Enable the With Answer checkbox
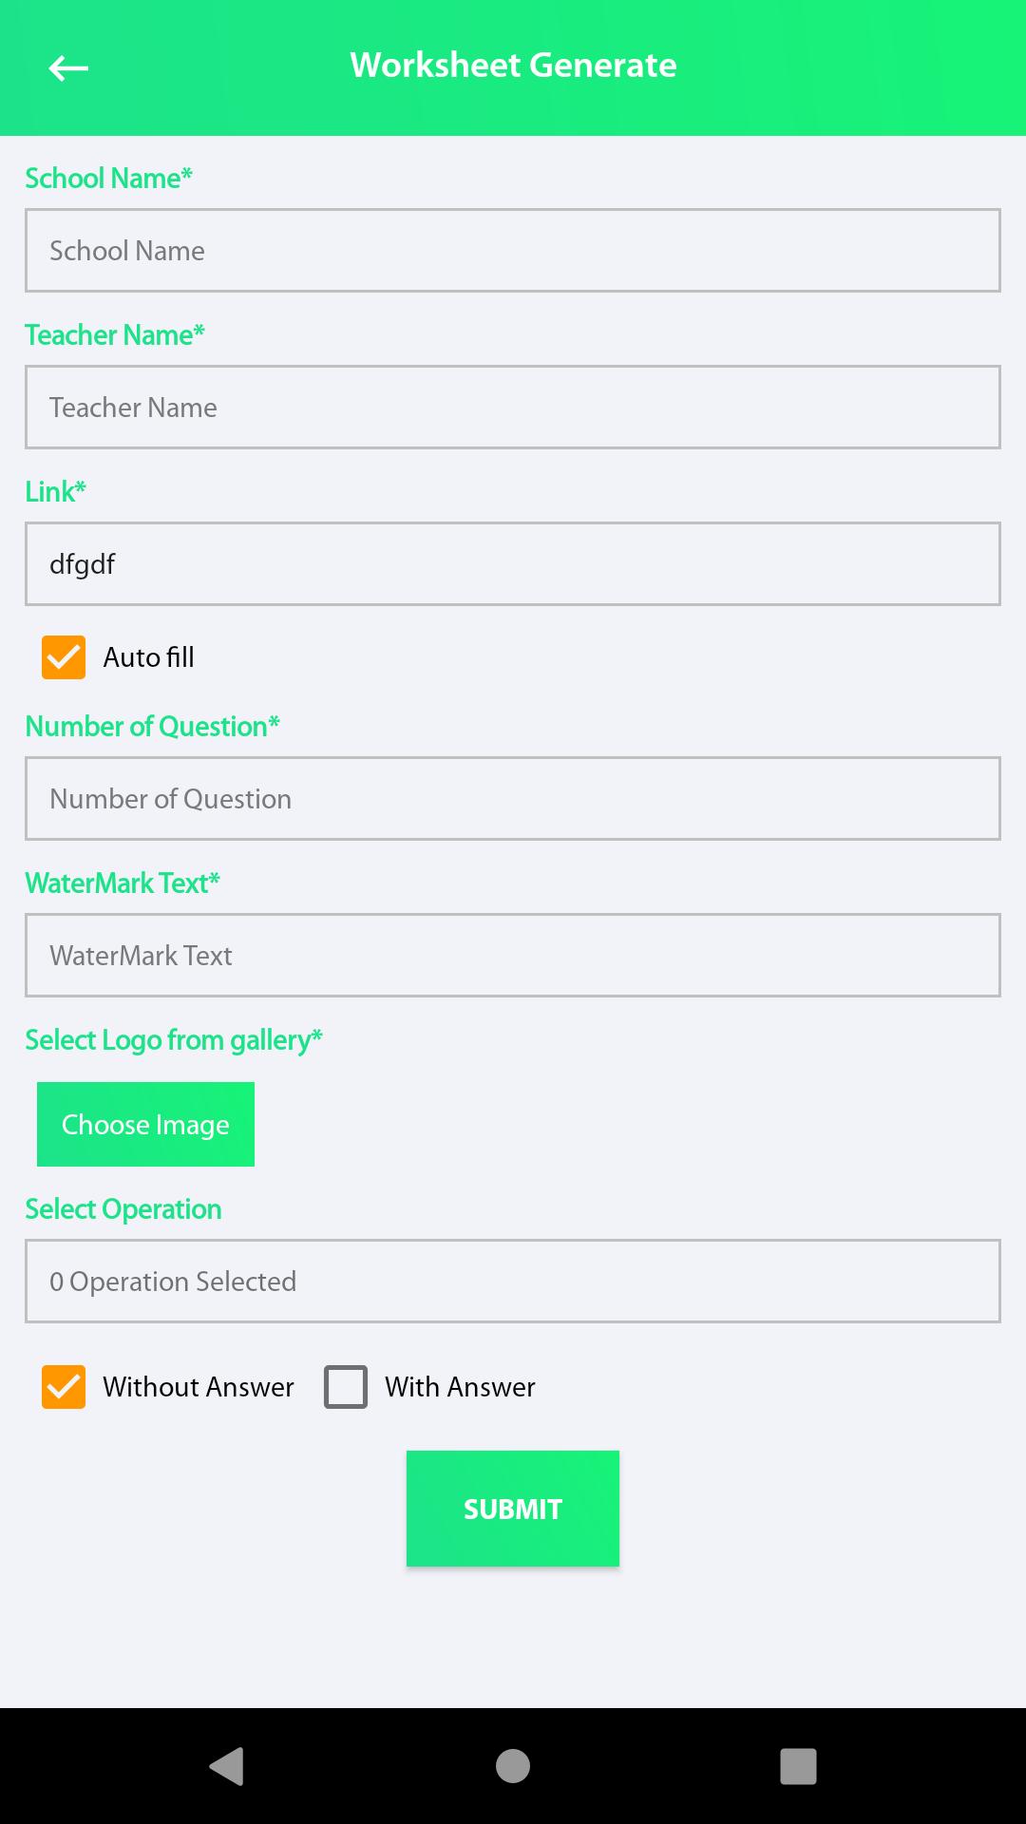The image size is (1026, 1824). coord(346,1387)
